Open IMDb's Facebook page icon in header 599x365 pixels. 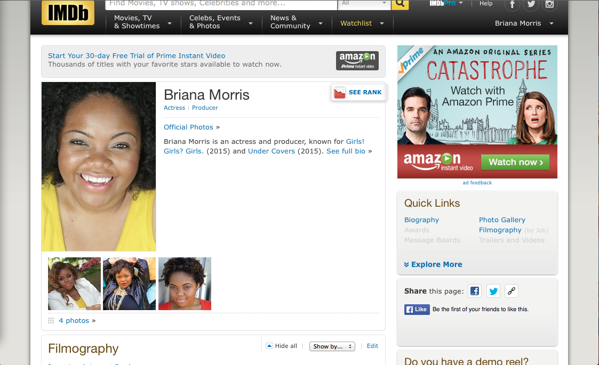point(512,5)
